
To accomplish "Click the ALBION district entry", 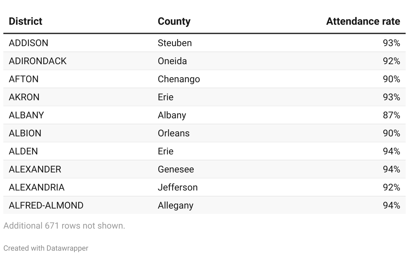I will point(25,133).
